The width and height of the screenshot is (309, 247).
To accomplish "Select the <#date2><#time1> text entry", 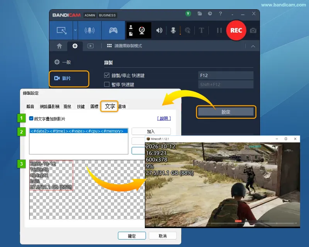I will (x=79, y=131).
